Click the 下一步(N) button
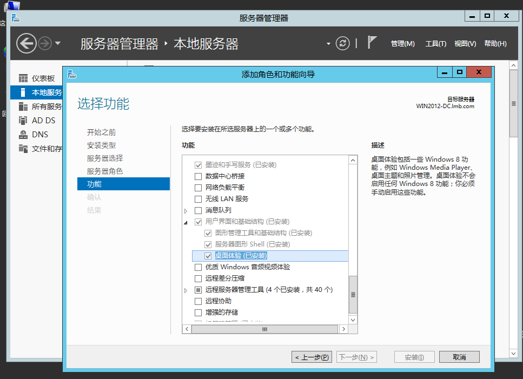 coord(356,357)
